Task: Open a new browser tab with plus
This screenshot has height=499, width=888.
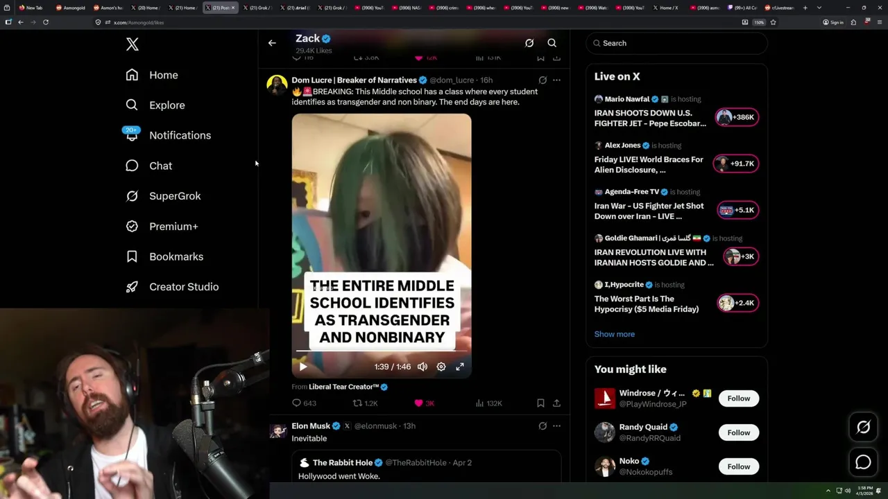Action: click(805, 8)
